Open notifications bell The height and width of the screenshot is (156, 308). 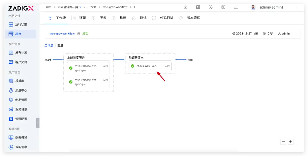click(x=236, y=7)
